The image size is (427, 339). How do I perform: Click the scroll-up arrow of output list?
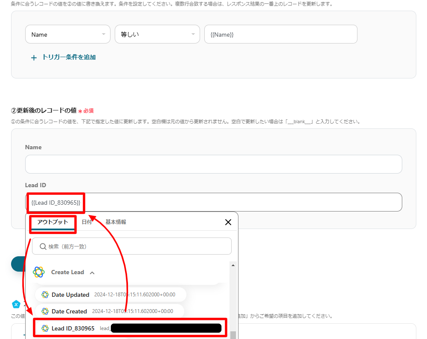pos(233,265)
